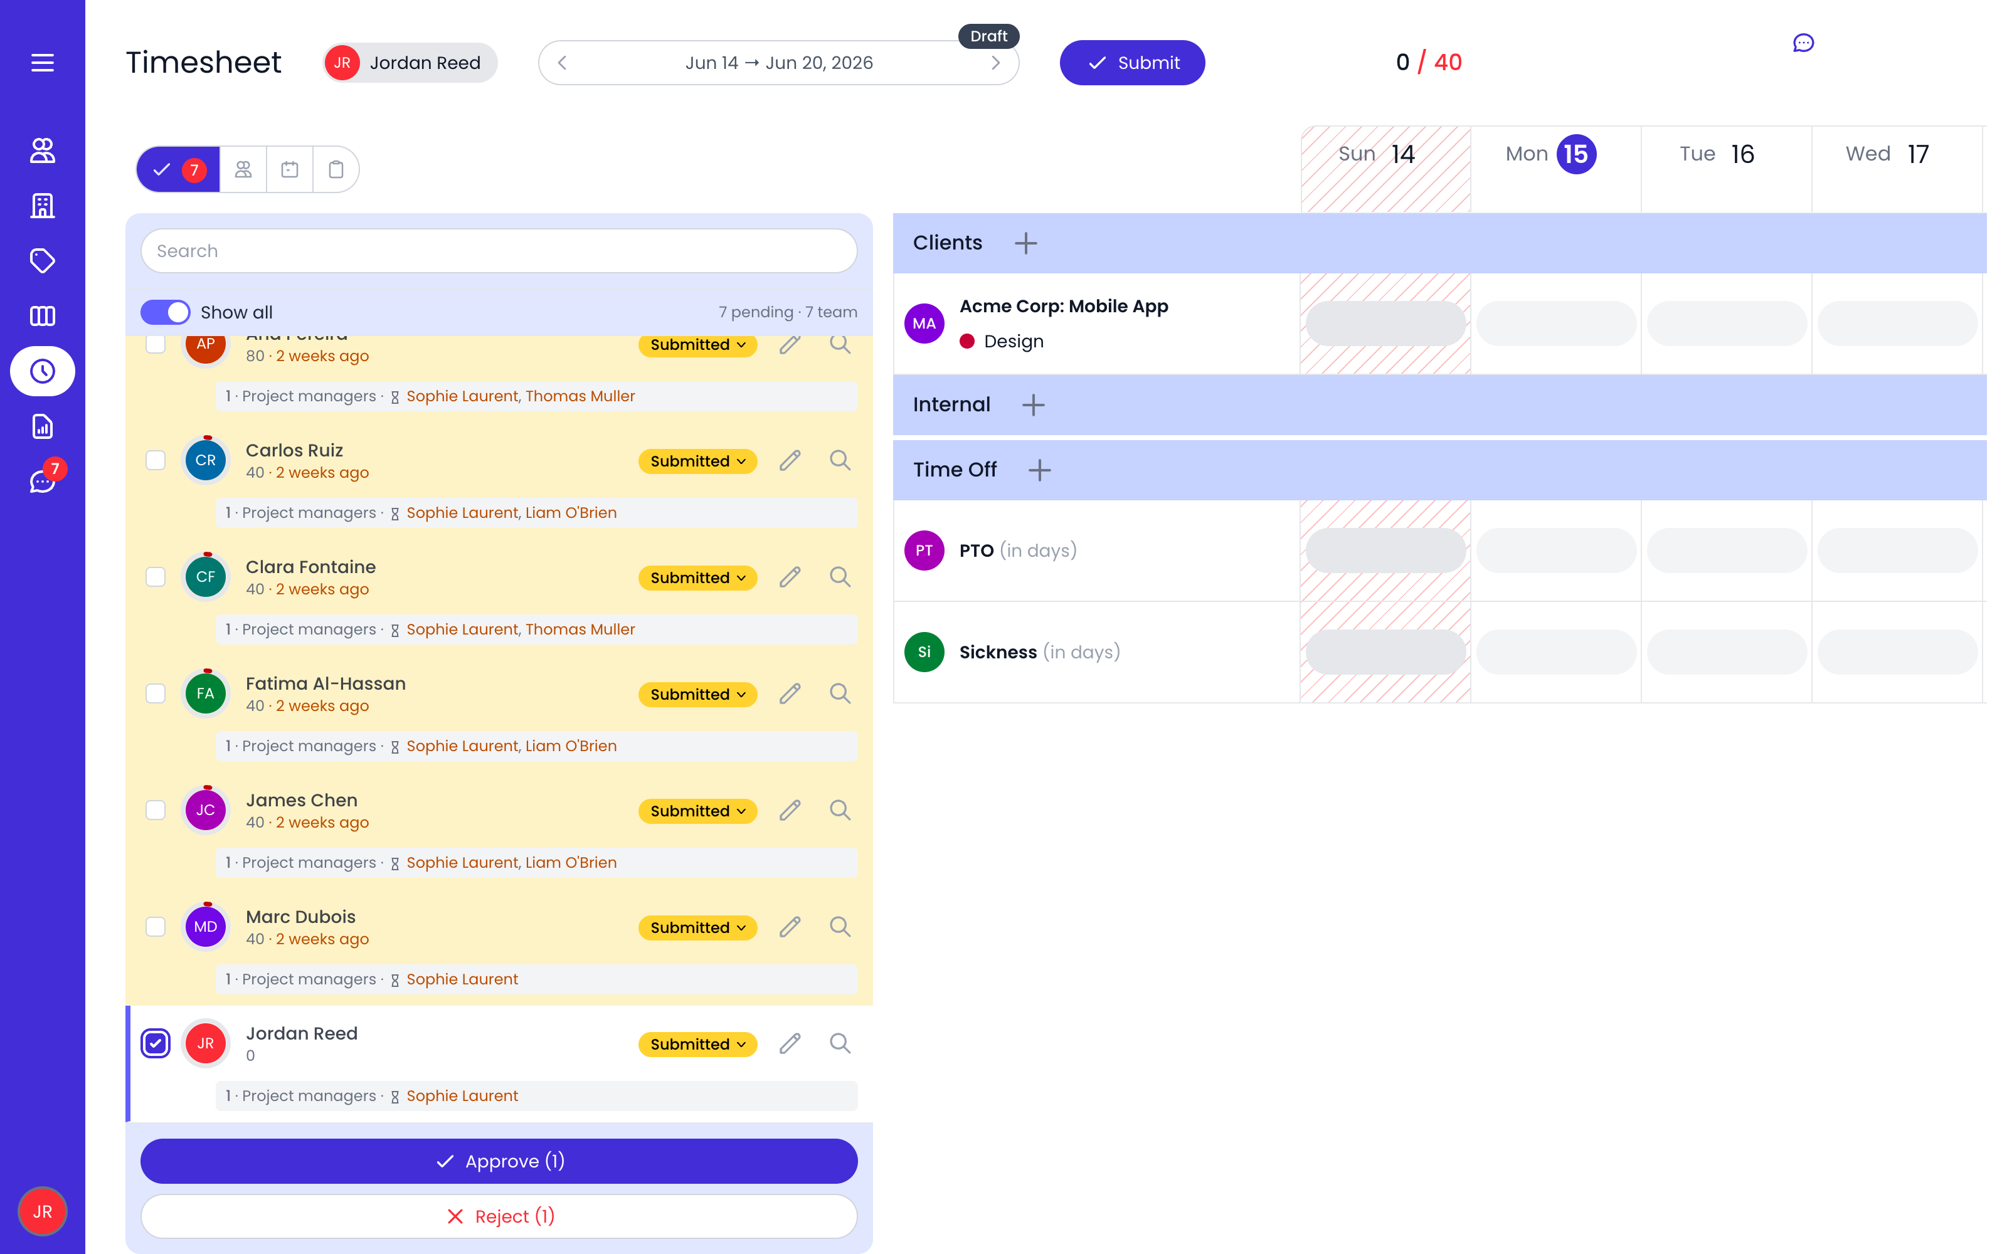
Task: Uncheck the Jordan Reed checkbox
Action: tap(155, 1043)
